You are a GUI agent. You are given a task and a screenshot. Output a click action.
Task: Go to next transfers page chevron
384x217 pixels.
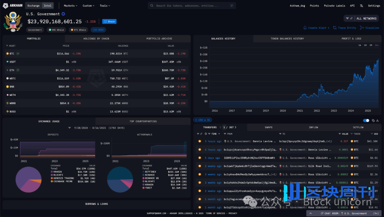[236, 127]
